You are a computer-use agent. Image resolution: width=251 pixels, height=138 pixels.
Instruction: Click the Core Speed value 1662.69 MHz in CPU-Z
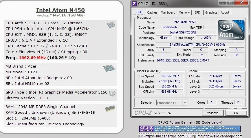click(170, 76)
